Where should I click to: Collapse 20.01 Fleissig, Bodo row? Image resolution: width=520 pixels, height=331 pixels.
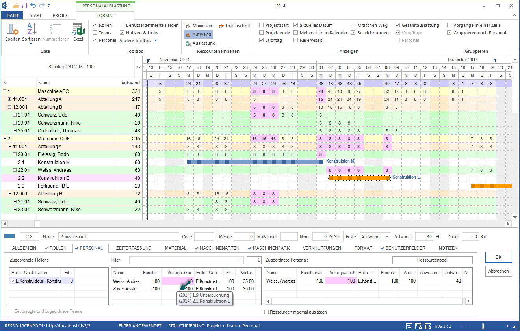tap(15, 154)
